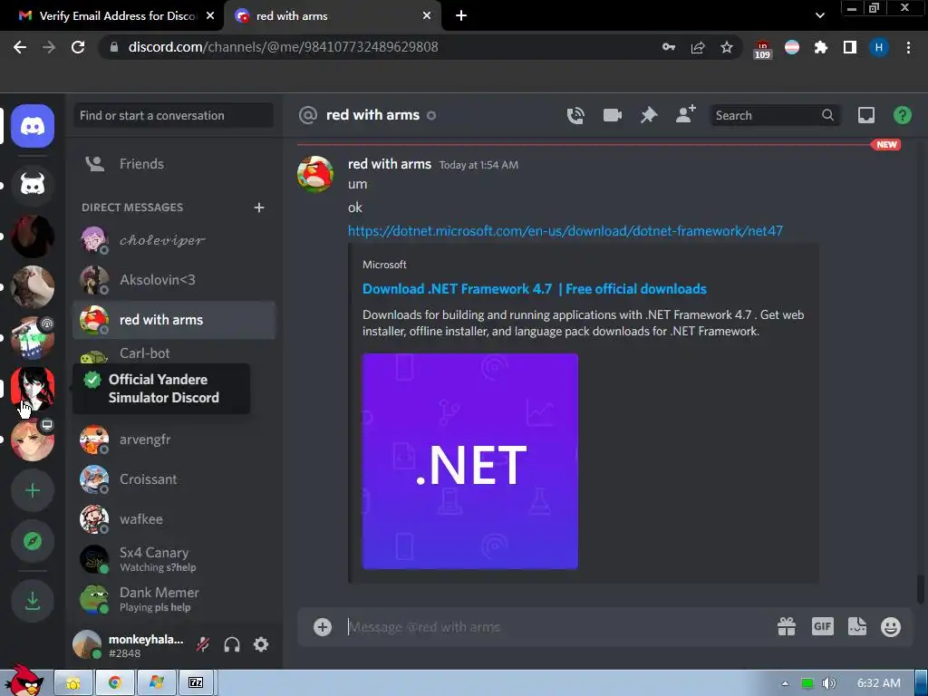Open a new browser tab
Screen dimensions: 928x696
click(461, 16)
